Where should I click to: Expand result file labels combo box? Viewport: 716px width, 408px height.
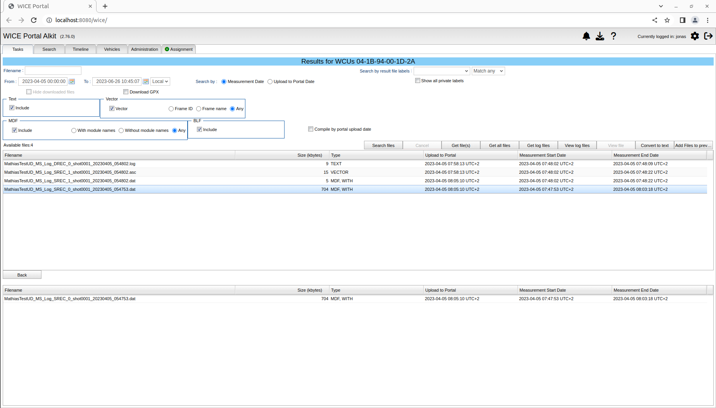point(442,71)
